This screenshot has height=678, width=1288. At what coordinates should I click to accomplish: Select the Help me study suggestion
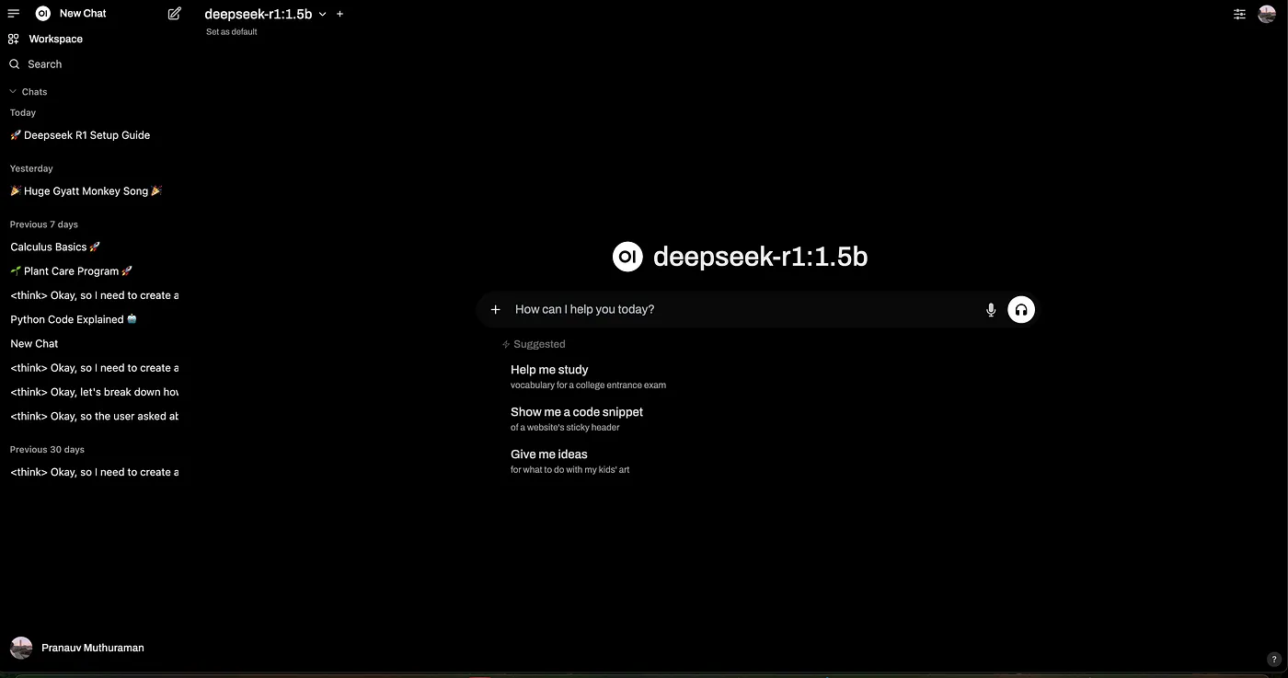[x=588, y=376]
